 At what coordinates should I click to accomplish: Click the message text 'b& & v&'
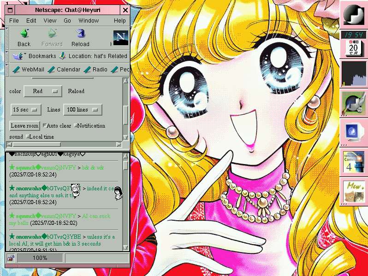(x=93, y=168)
